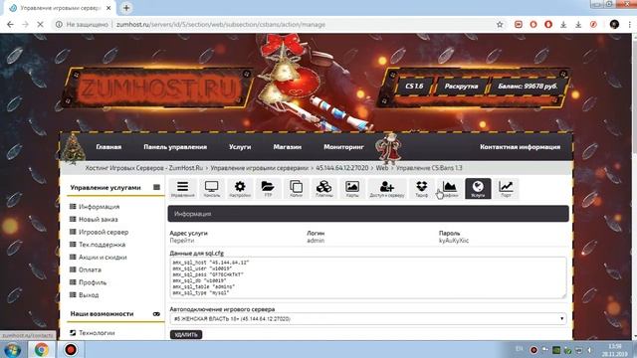Click the Раскрутка header button
637x358 pixels.
pos(461,87)
